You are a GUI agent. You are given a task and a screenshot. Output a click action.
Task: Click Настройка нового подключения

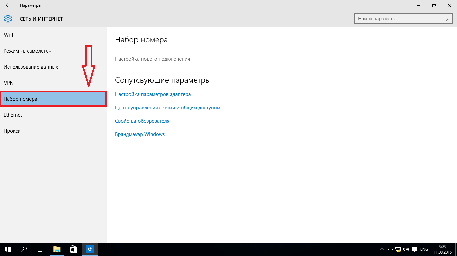point(153,59)
